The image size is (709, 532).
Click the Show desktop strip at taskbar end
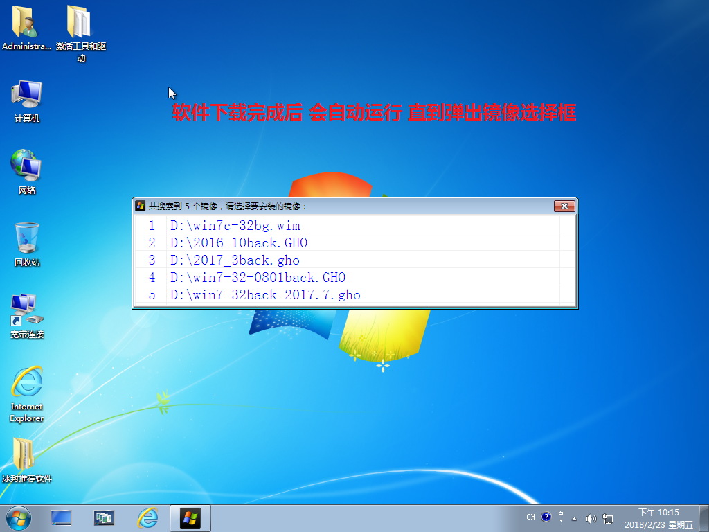click(704, 518)
